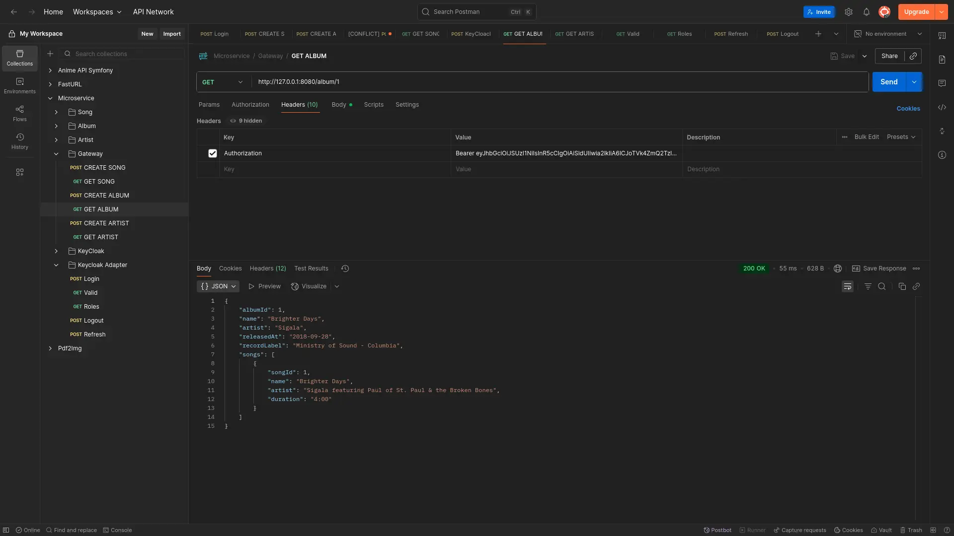Viewport: 954px width, 536px height.
Task: Expand the Anime API Symfony collection
Action: point(50,70)
